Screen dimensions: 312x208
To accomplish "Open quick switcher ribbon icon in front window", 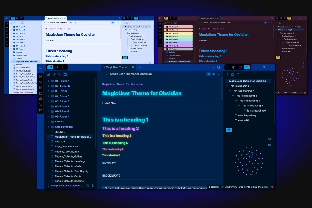I will [x=41, y=77].
